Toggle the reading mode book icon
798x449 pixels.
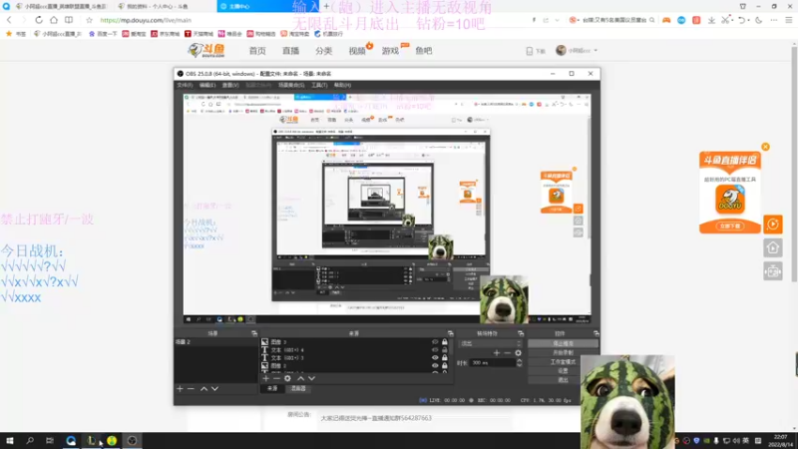point(69,20)
